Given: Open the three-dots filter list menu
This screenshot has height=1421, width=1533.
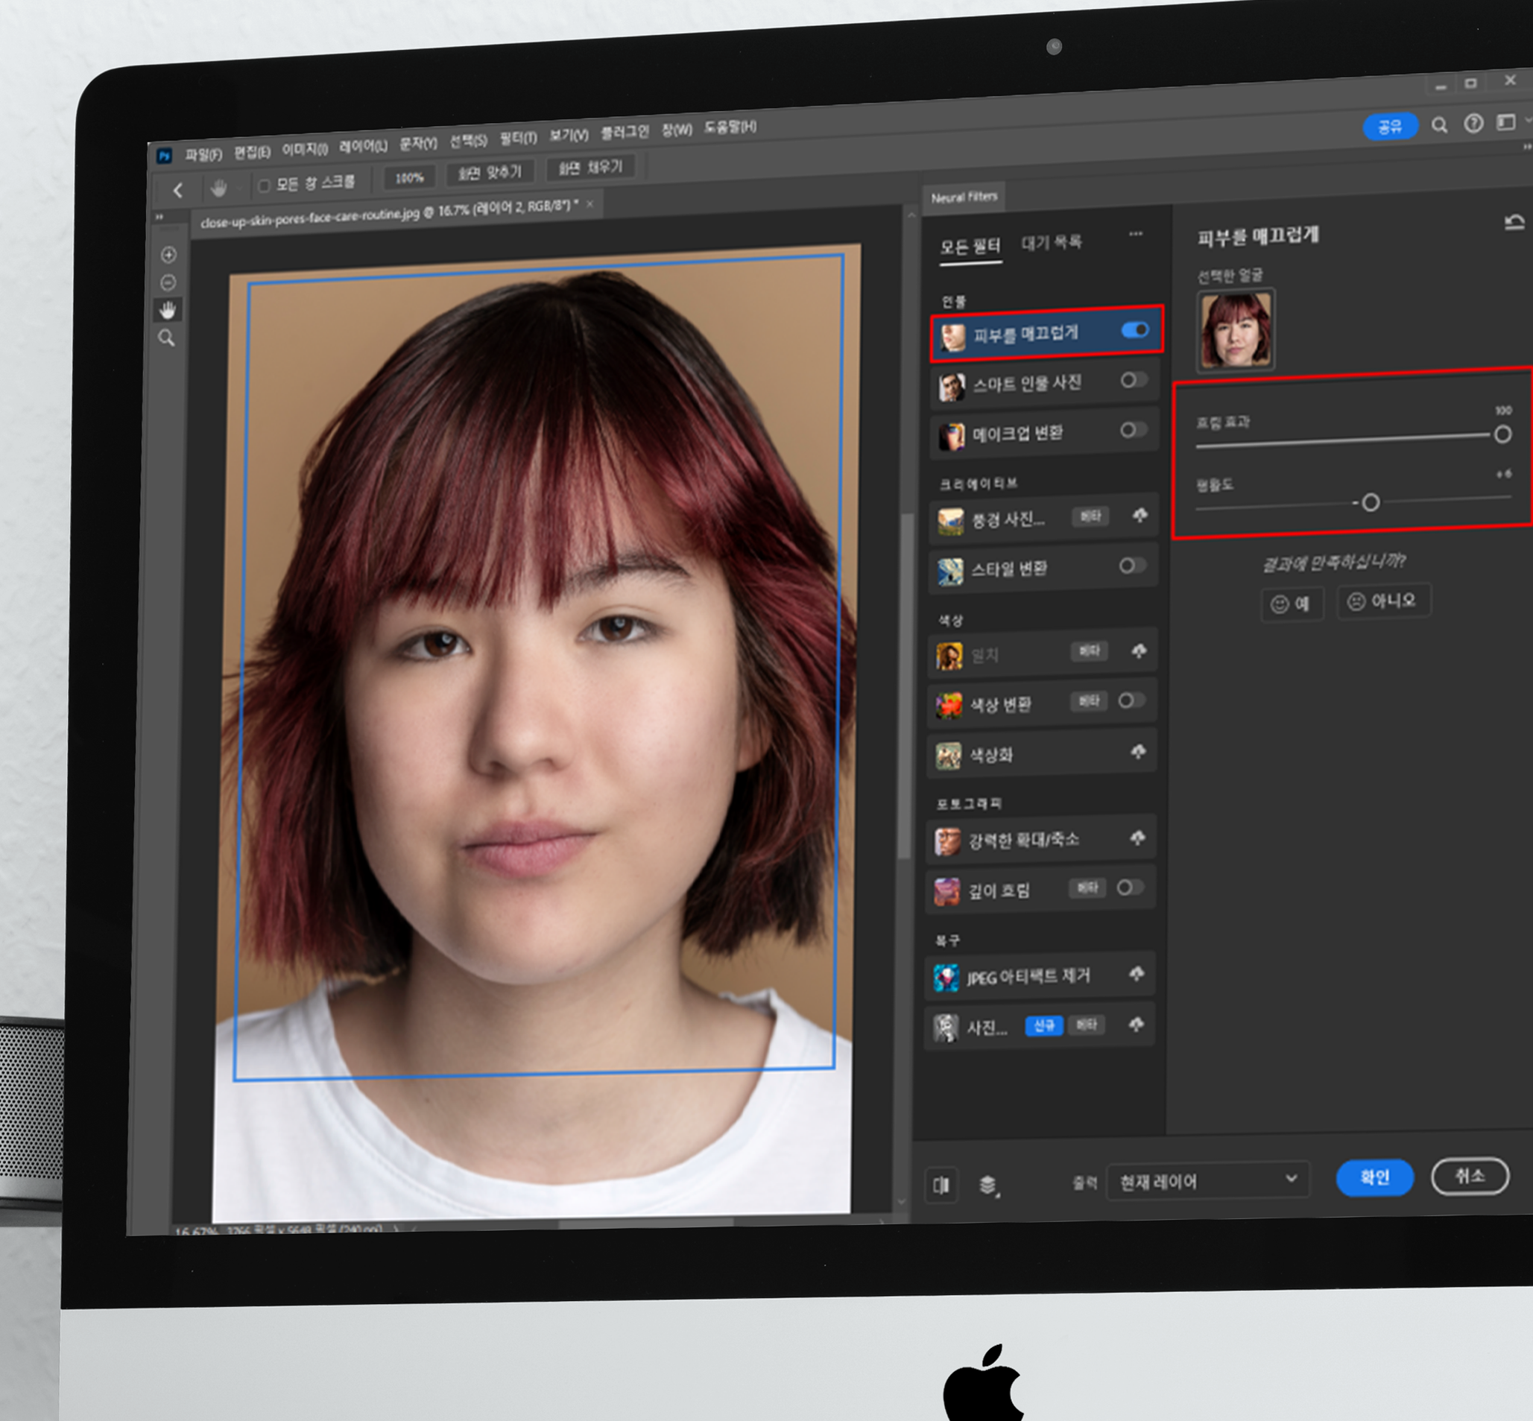Looking at the screenshot, I should click(x=1135, y=234).
